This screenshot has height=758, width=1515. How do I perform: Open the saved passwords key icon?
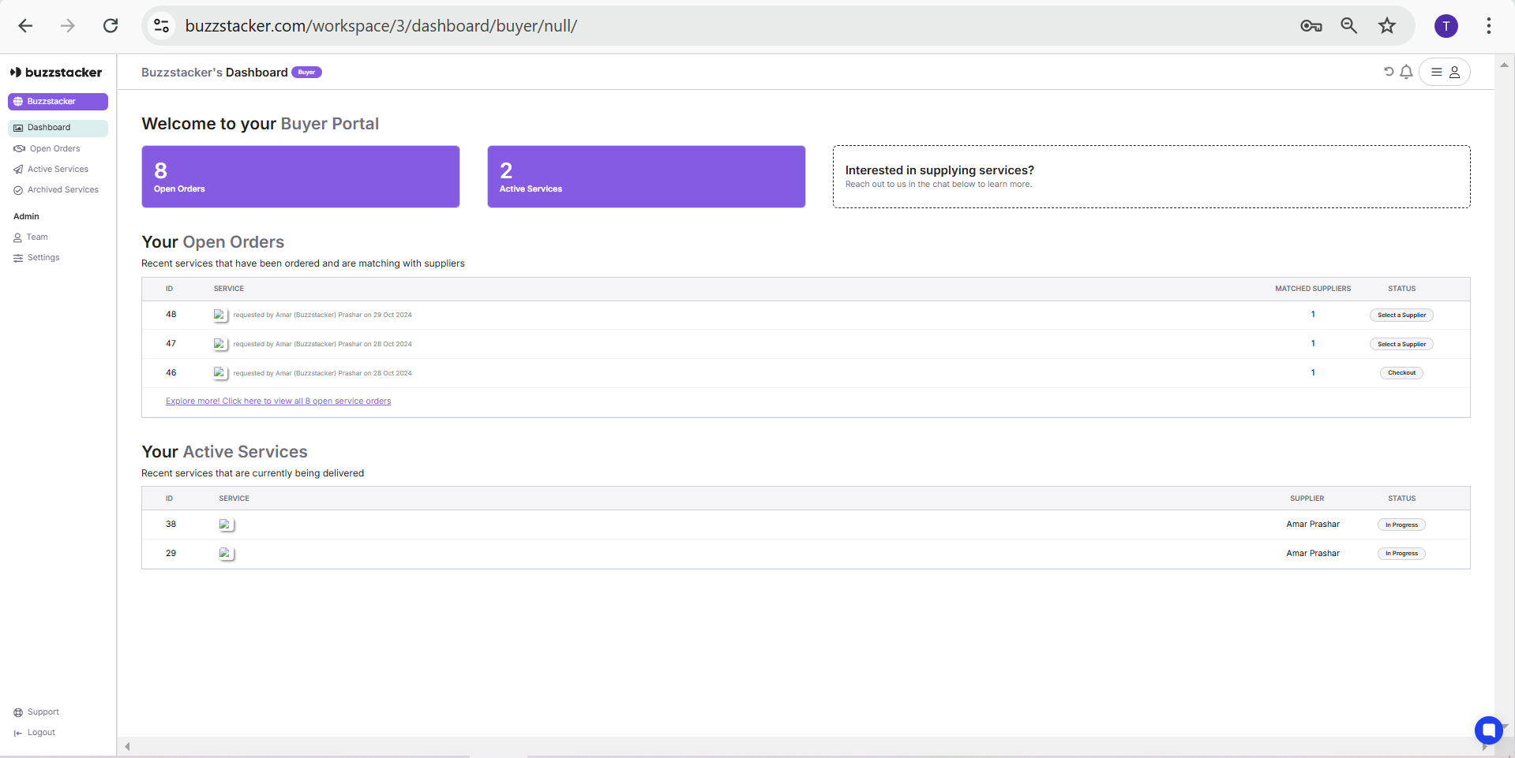pyautogui.click(x=1311, y=26)
